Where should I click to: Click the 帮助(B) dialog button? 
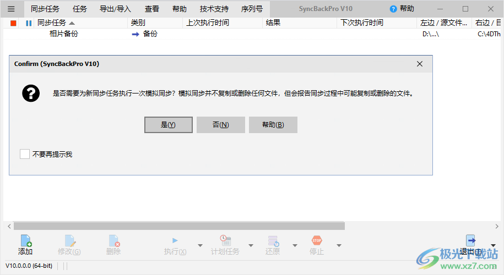pos(273,125)
